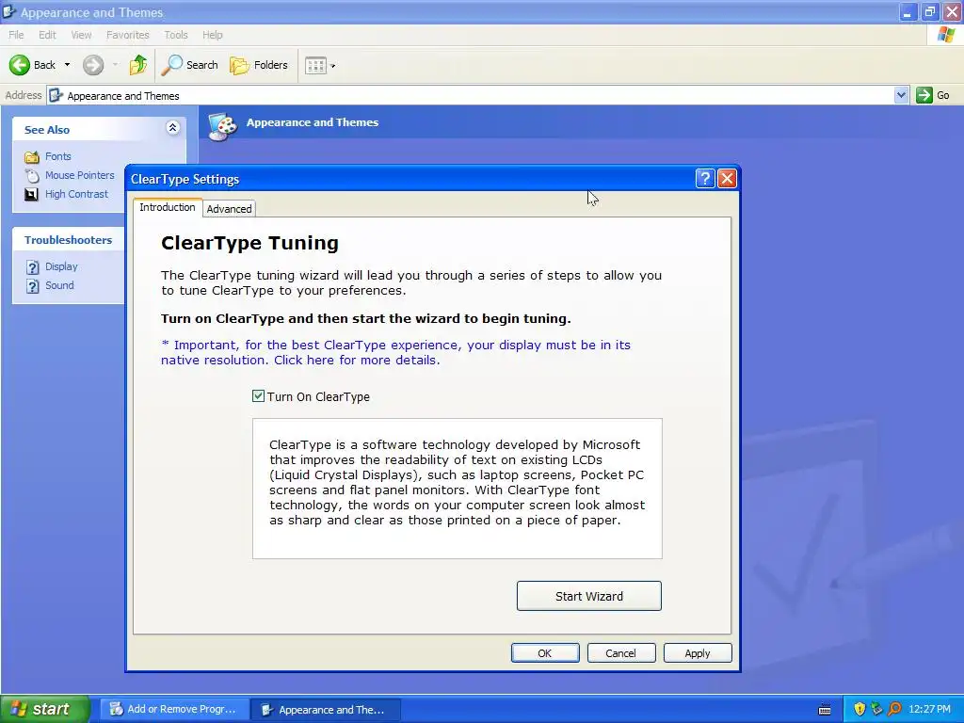The height and width of the screenshot is (723, 964).
Task: Click the Mouse Pointers icon
Action: [x=32, y=176]
